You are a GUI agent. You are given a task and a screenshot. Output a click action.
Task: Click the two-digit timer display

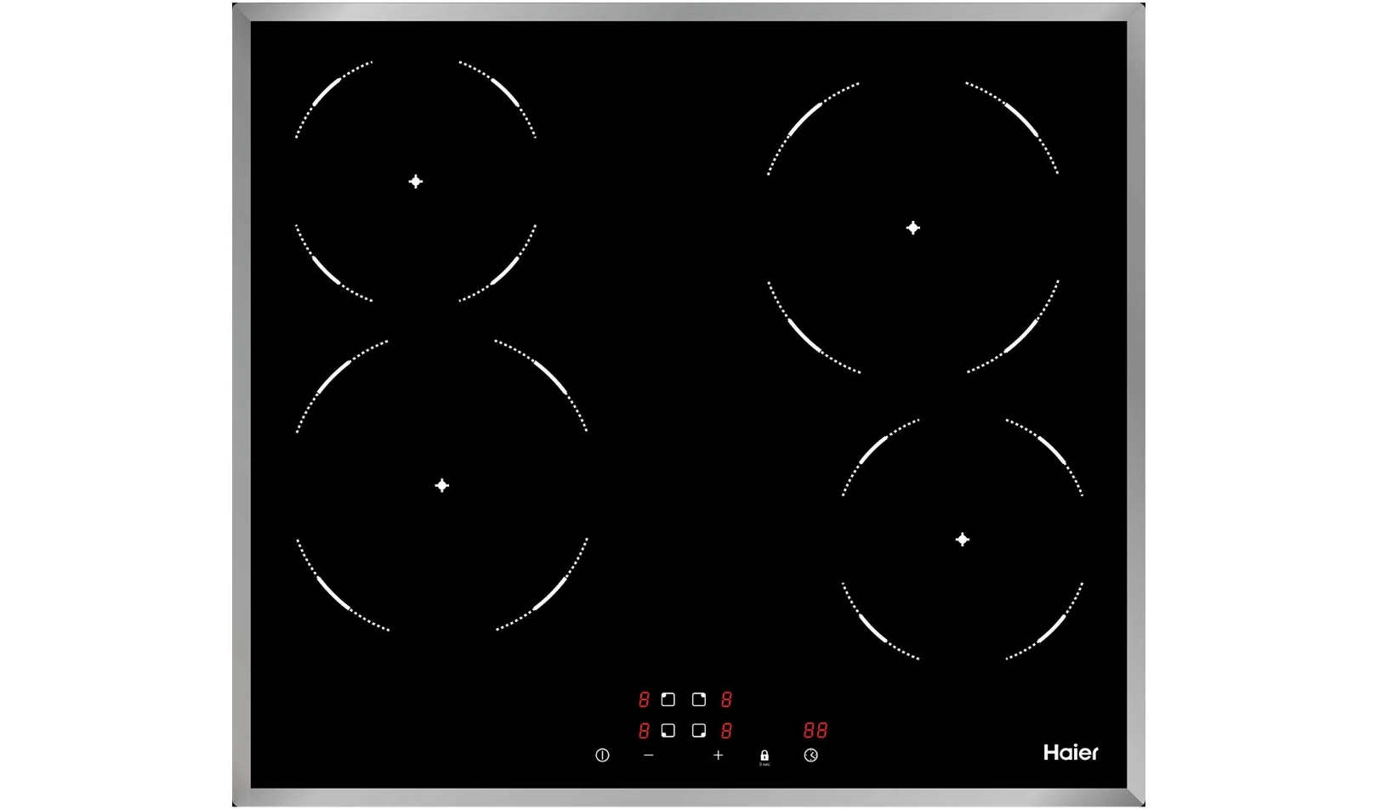pos(815,730)
